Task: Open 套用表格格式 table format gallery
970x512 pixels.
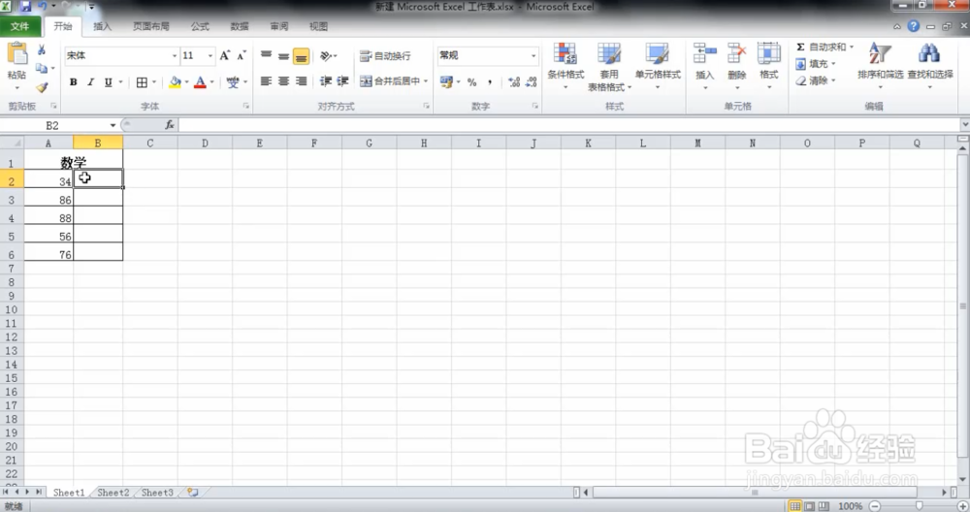Action: point(609,67)
